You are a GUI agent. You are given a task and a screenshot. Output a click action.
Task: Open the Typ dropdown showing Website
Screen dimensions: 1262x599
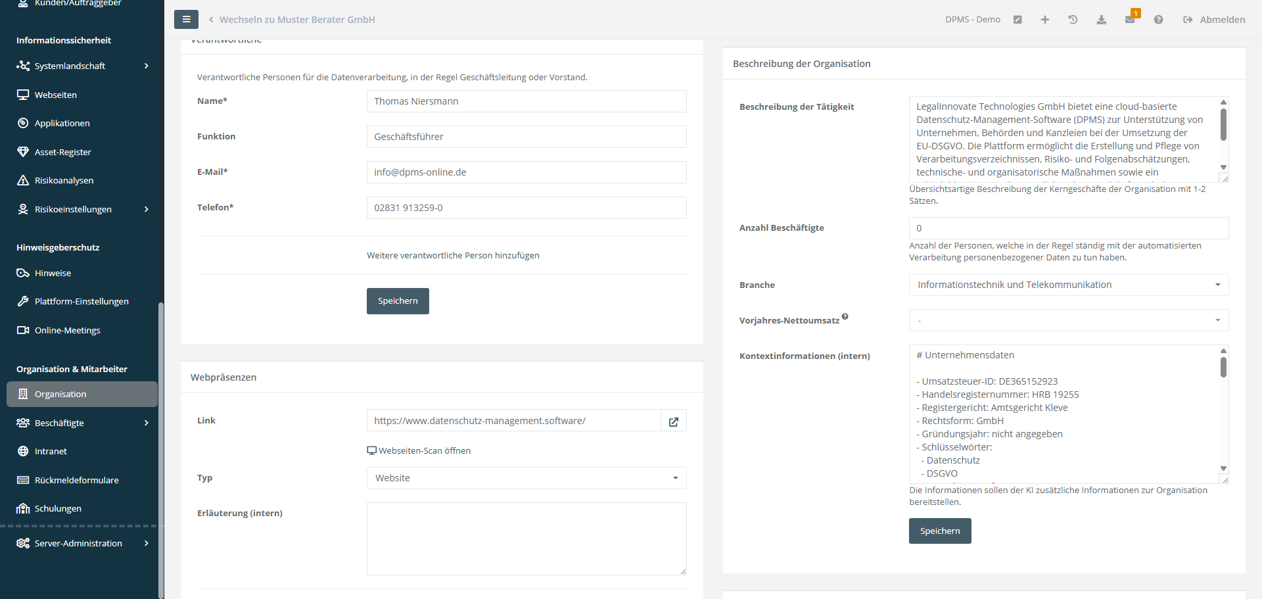tap(526, 478)
